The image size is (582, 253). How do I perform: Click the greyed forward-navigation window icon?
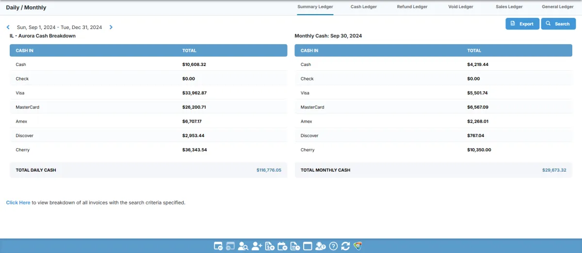point(230,246)
